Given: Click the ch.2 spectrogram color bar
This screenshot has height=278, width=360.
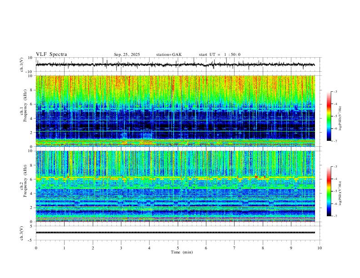Looking at the screenshot, I should [329, 191].
